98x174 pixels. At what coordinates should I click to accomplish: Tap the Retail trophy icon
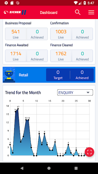(9, 75)
